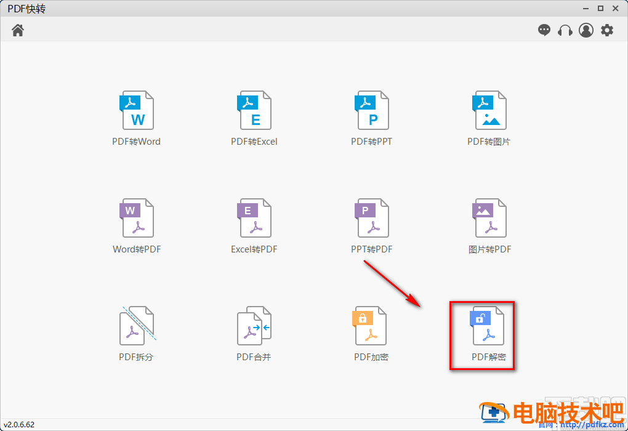Click the PDF拆分 text label
Viewport: 628px width, 431px height.
(x=136, y=357)
